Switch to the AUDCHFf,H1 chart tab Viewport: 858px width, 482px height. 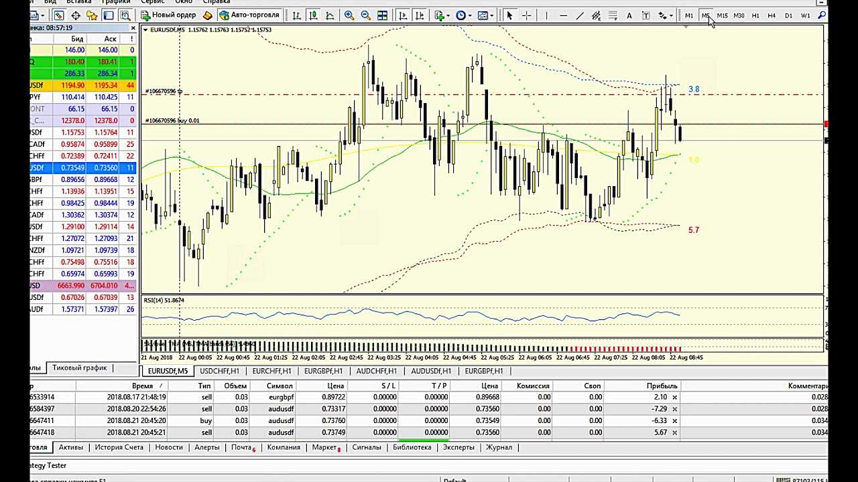pos(376,371)
